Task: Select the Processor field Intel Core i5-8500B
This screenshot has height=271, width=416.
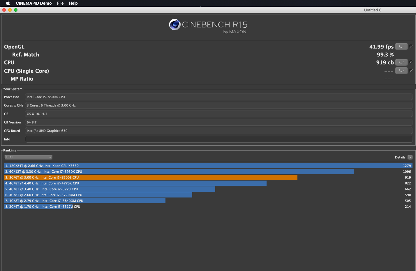Action: [x=219, y=97]
